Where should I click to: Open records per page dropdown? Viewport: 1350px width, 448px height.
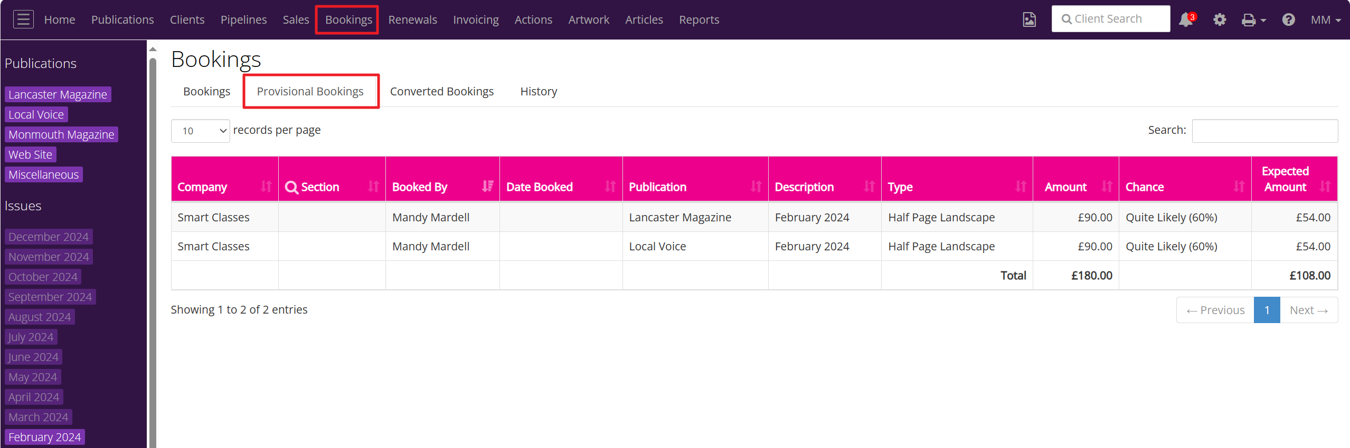[201, 131]
